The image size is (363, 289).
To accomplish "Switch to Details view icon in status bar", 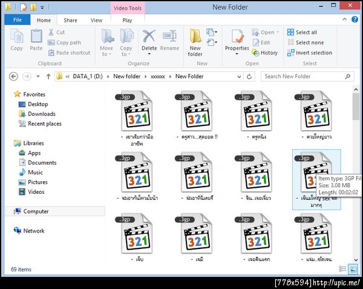I will pos(342,269).
